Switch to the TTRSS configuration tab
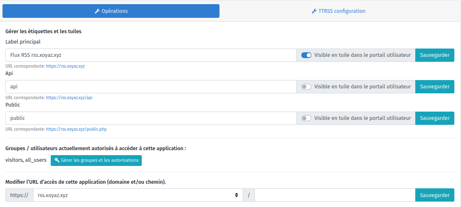This screenshot has height=207, width=461. pos(338,11)
